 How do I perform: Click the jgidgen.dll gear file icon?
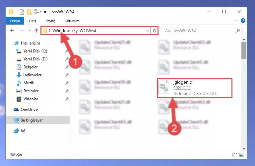click(x=164, y=87)
